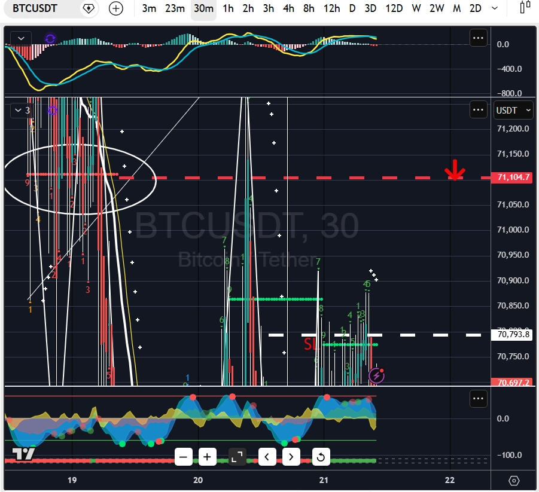Click the 71,104.7 red price label
Screen dimensions: 539x492
point(512,178)
